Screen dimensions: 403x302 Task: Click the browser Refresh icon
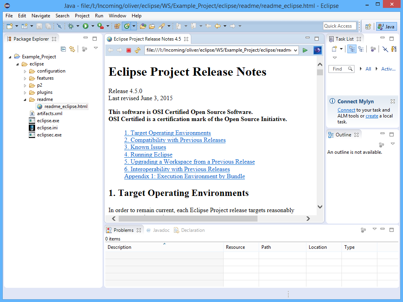pos(138,50)
